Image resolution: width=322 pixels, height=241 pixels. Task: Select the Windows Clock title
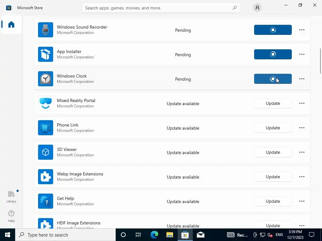(72, 76)
